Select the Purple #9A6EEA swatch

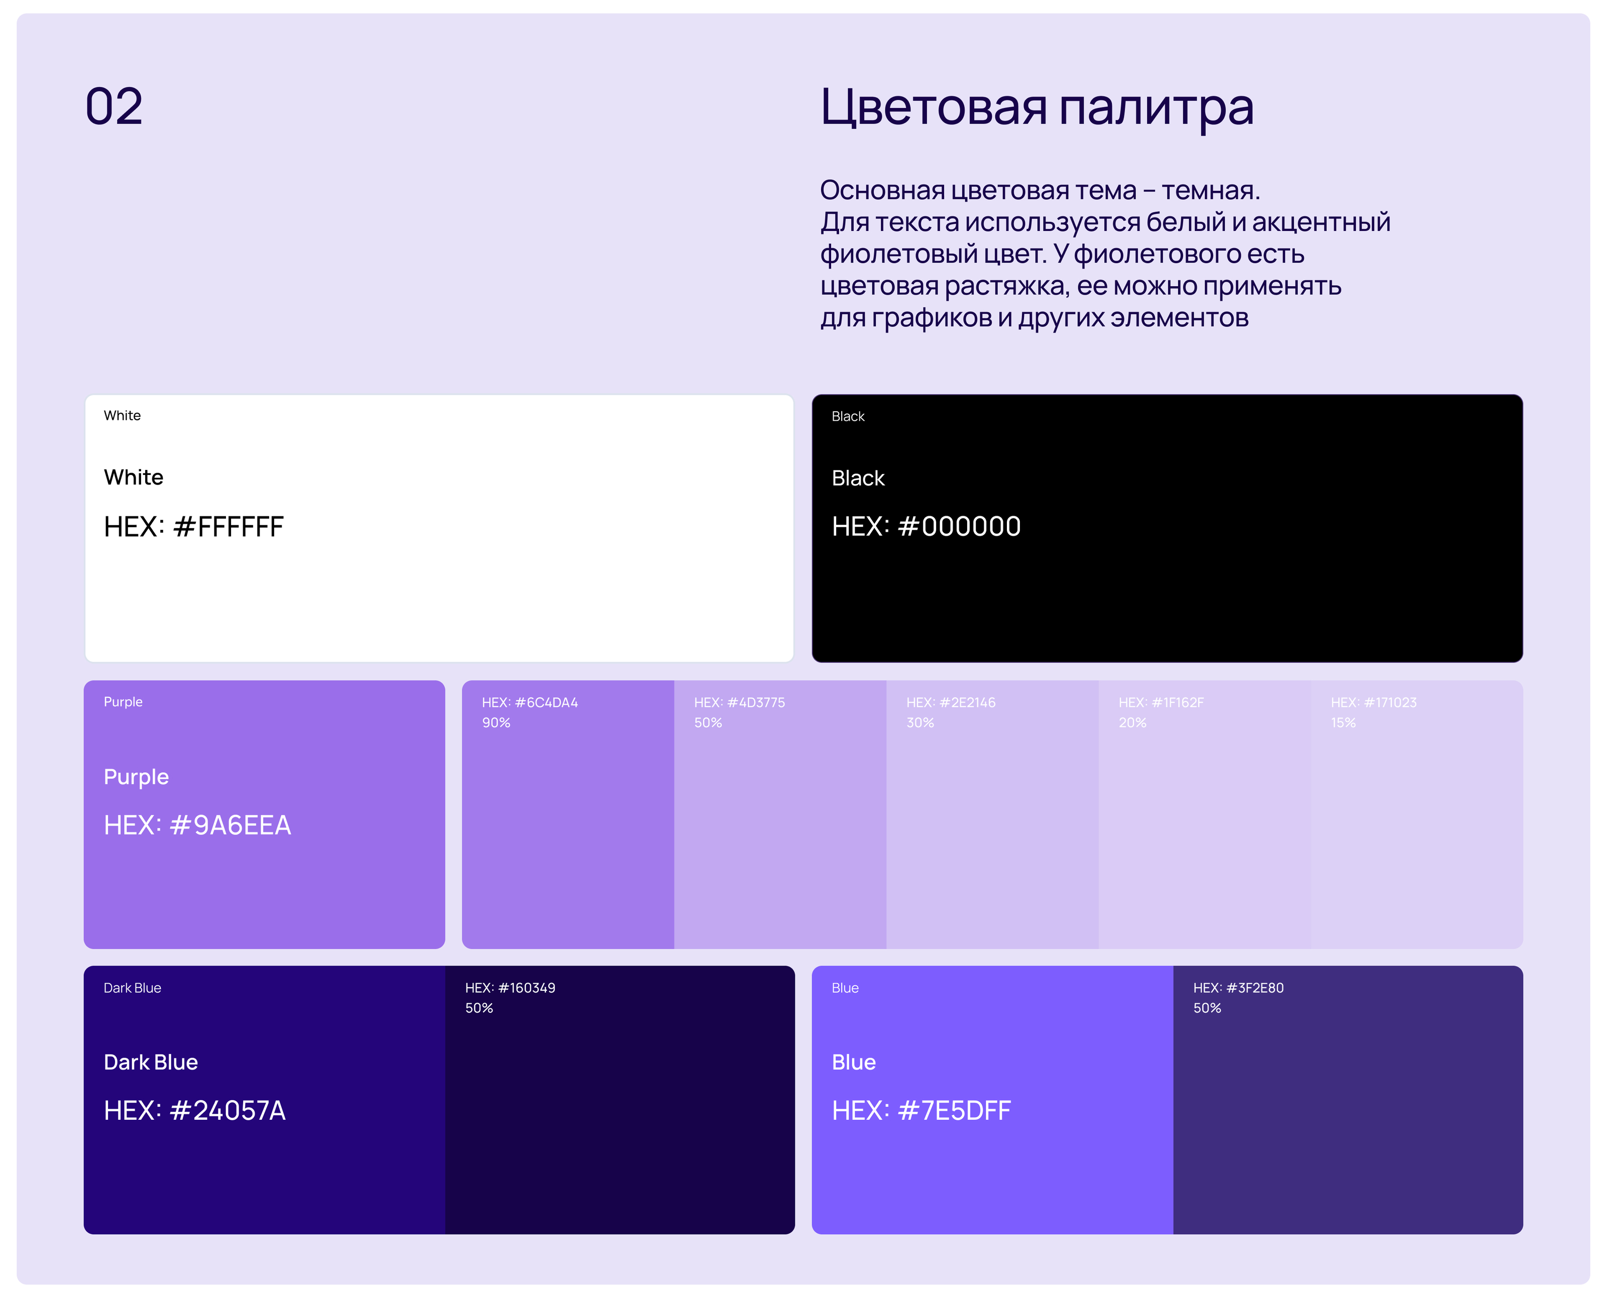click(x=264, y=890)
